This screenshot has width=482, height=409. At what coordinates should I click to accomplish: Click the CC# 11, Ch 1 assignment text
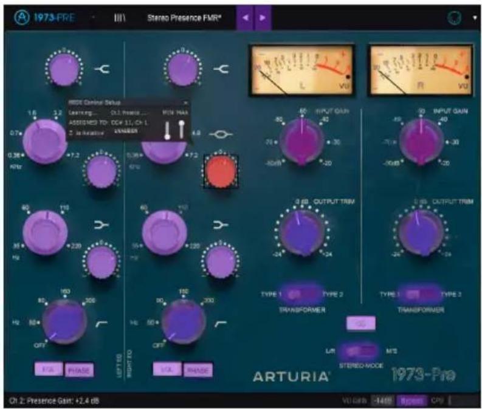pyautogui.click(x=129, y=122)
